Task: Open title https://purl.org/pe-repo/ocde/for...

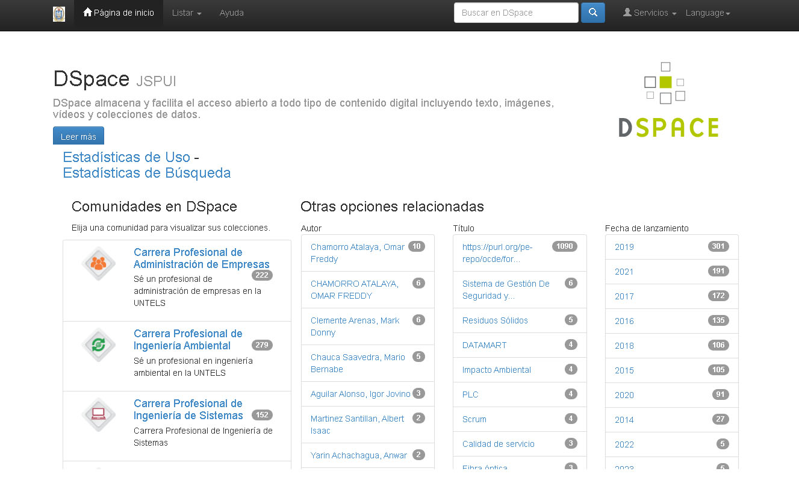Action: pos(497,253)
